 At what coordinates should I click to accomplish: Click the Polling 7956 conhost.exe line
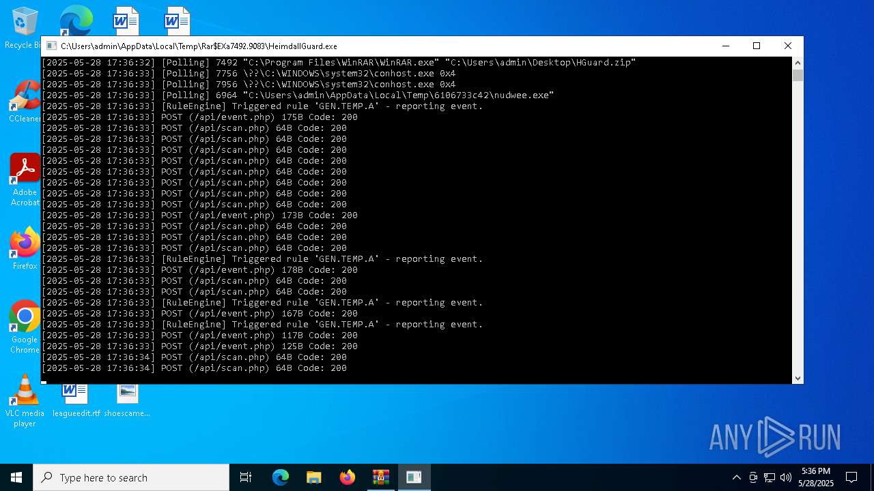(249, 85)
